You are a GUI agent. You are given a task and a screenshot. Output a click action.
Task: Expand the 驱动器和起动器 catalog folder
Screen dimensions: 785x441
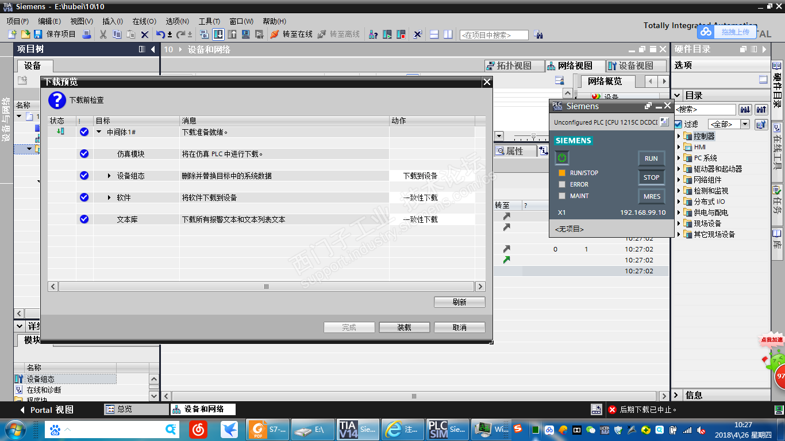pos(679,169)
